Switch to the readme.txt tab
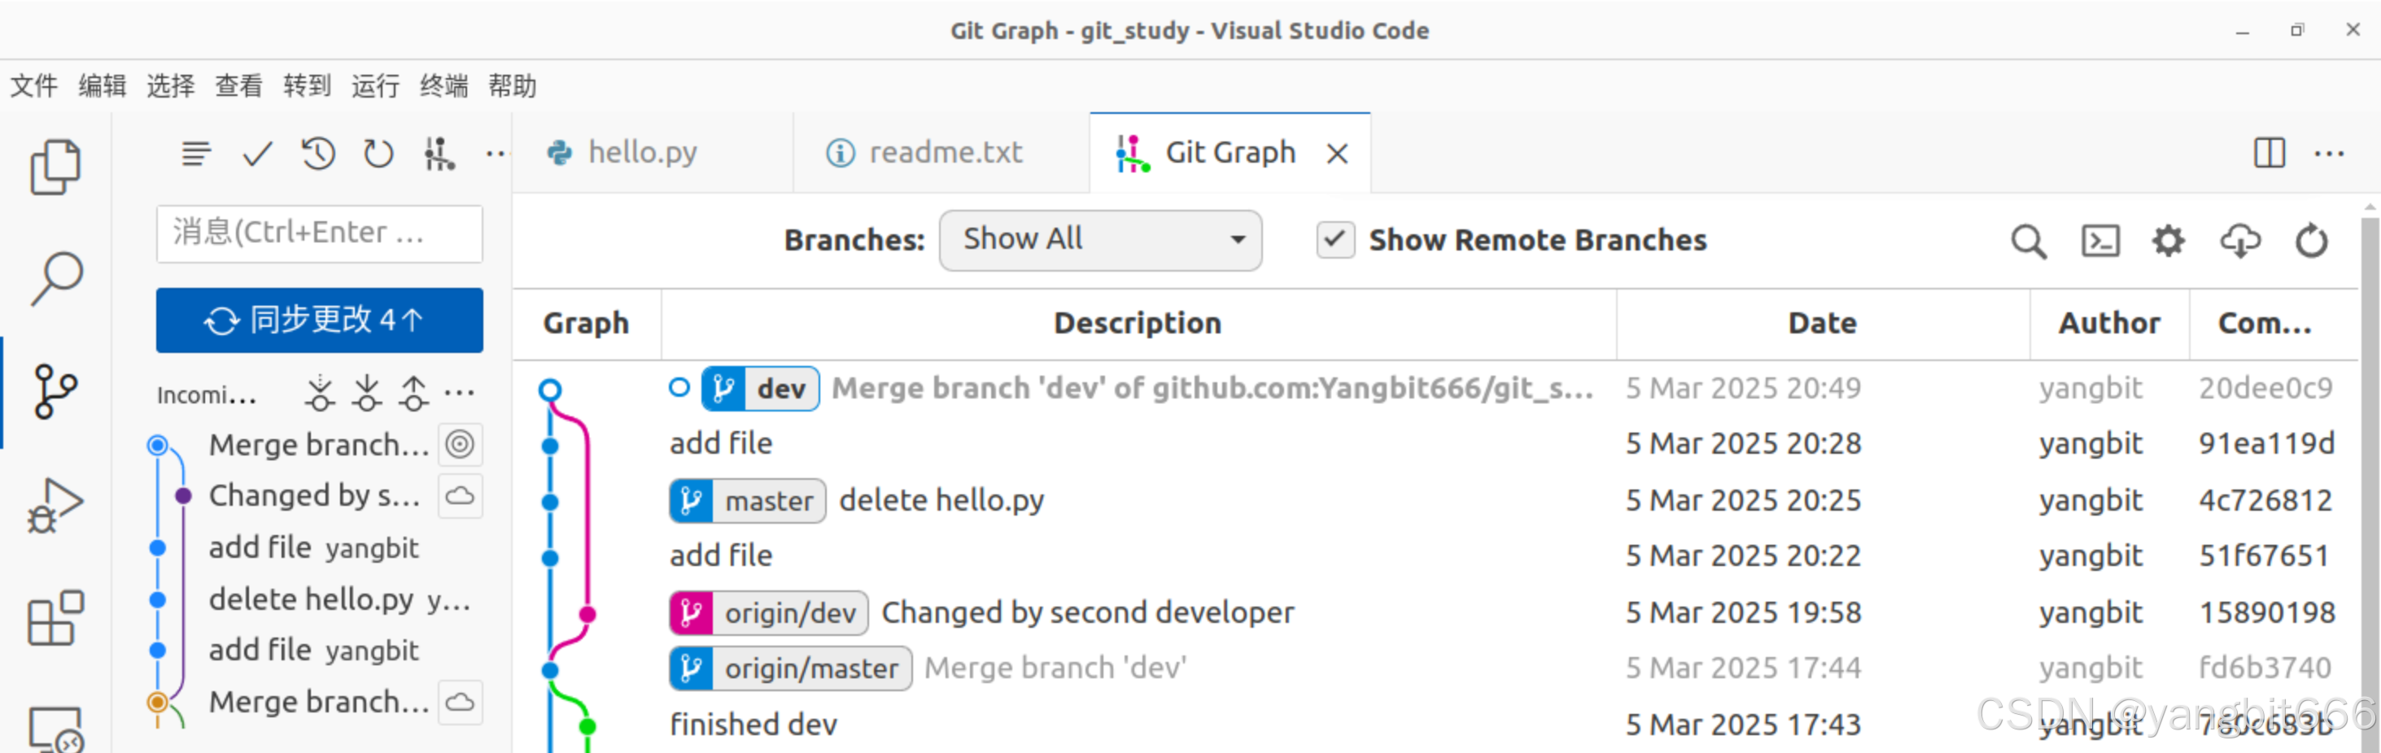The image size is (2381, 753). click(x=941, y=154)
